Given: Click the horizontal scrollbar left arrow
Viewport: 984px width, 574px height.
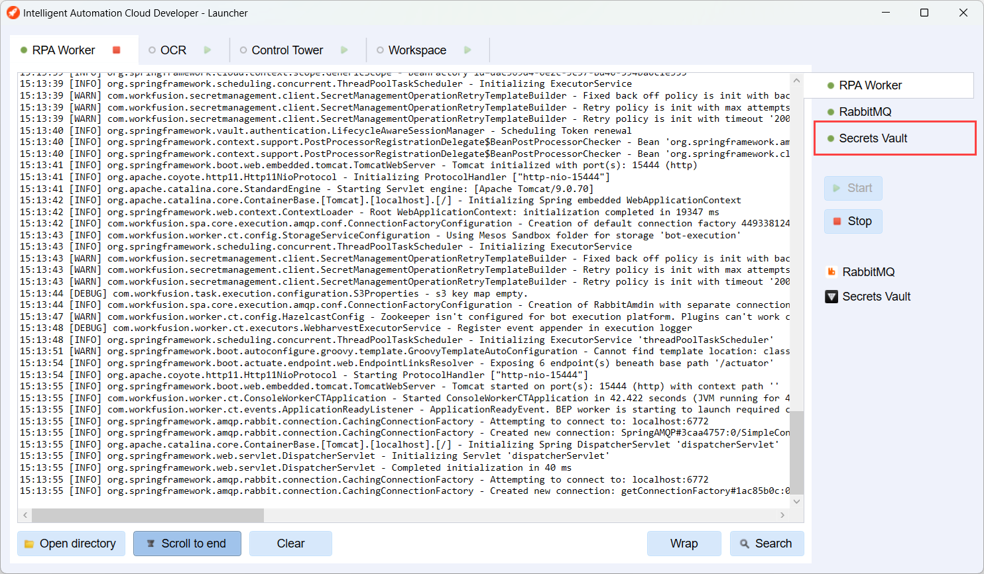Looking at the screenshot, I should coord(25,515).
